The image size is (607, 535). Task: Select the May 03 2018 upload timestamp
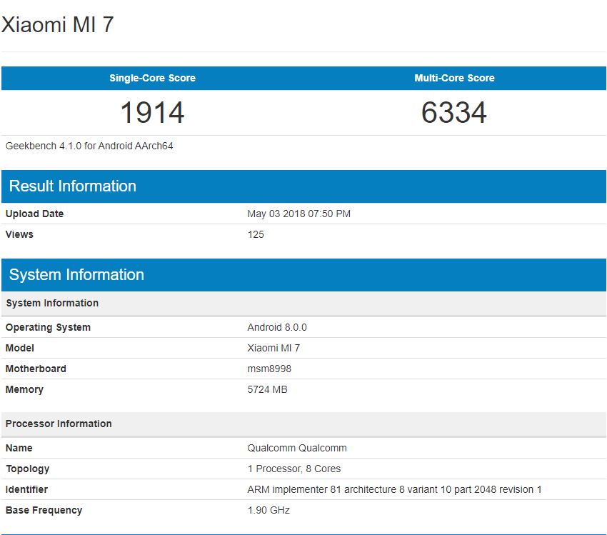[x=301, y=214]
